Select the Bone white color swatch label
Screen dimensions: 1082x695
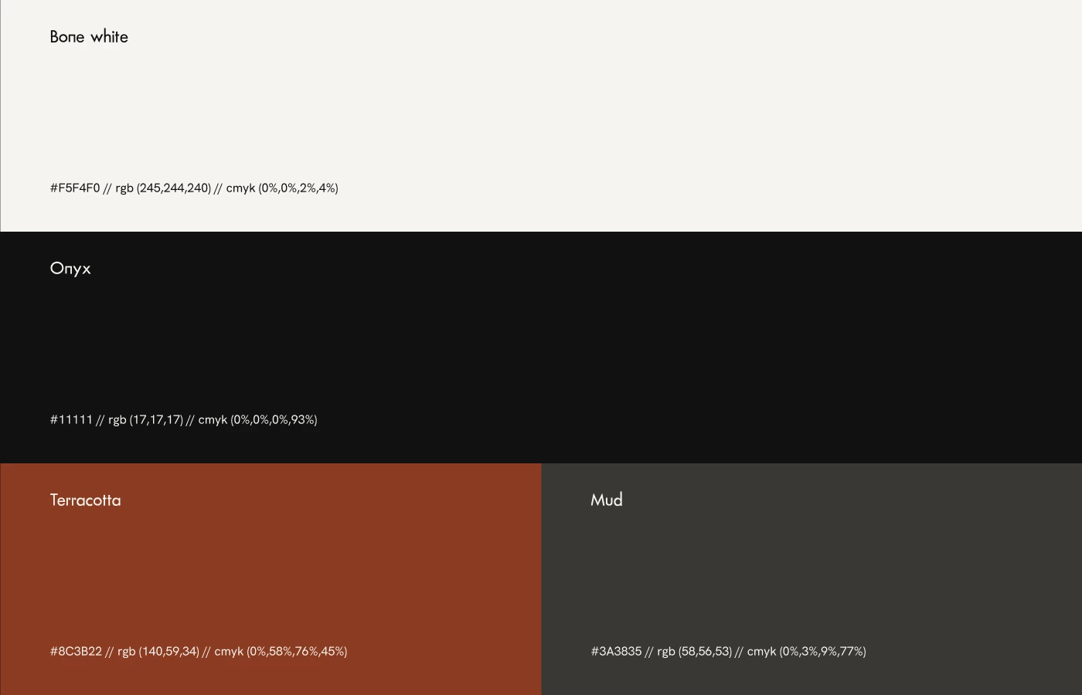click(x=89, y=37)
